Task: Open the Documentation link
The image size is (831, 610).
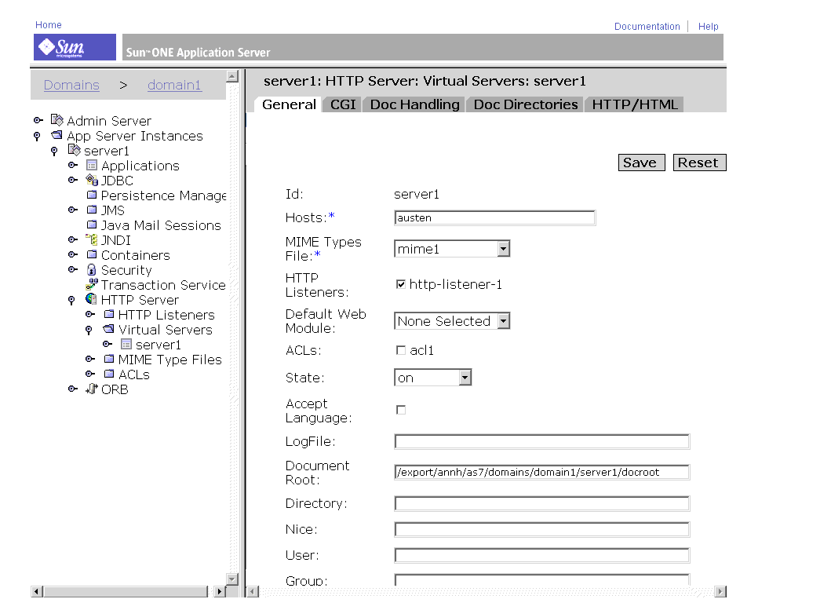Action: coord(647,27)
